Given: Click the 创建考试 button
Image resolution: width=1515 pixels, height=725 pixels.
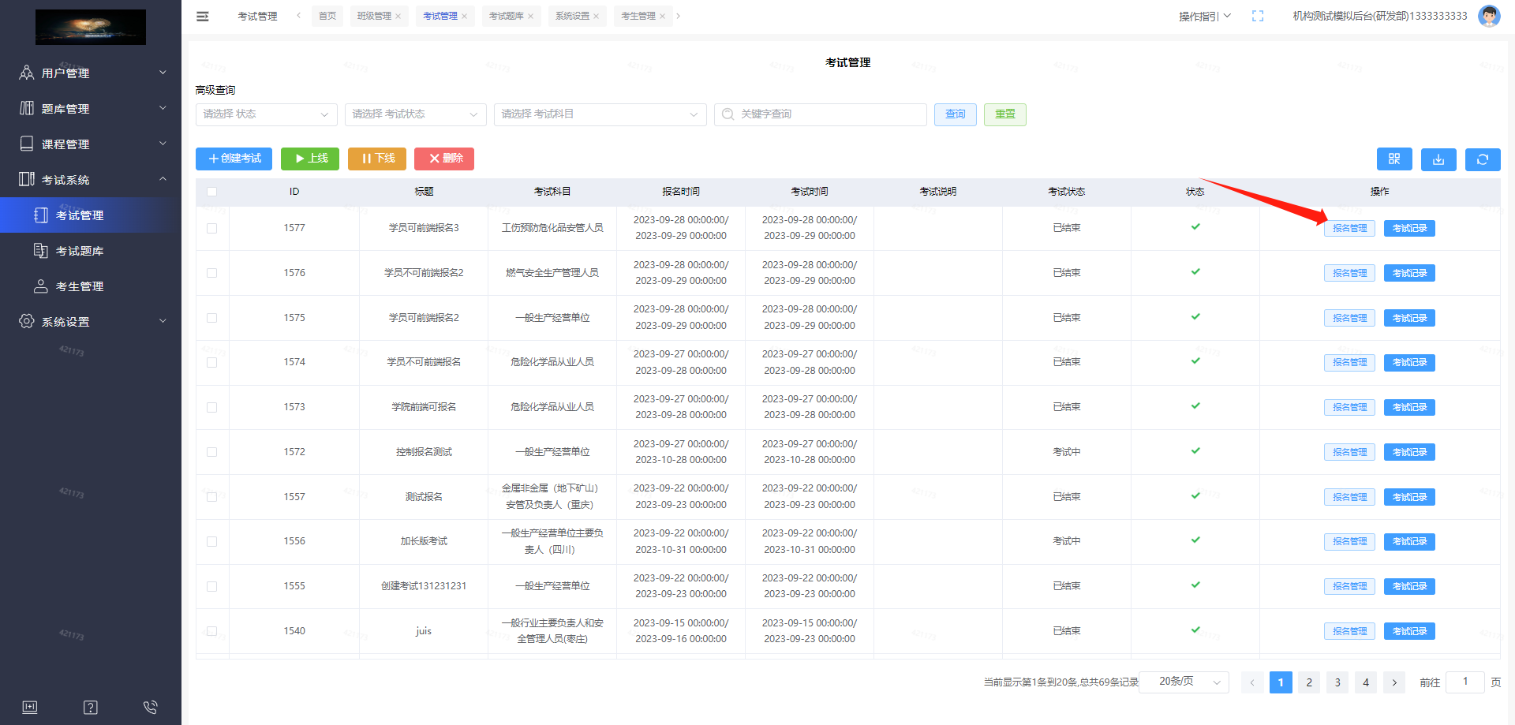Looking at the screenshot, I should click(234, 159).
